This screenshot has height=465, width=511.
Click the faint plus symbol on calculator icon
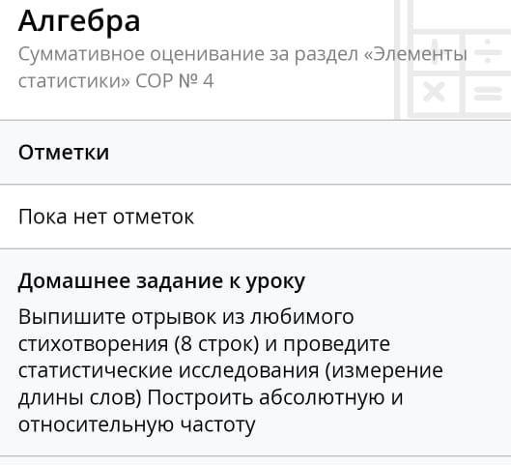(435, 51)
